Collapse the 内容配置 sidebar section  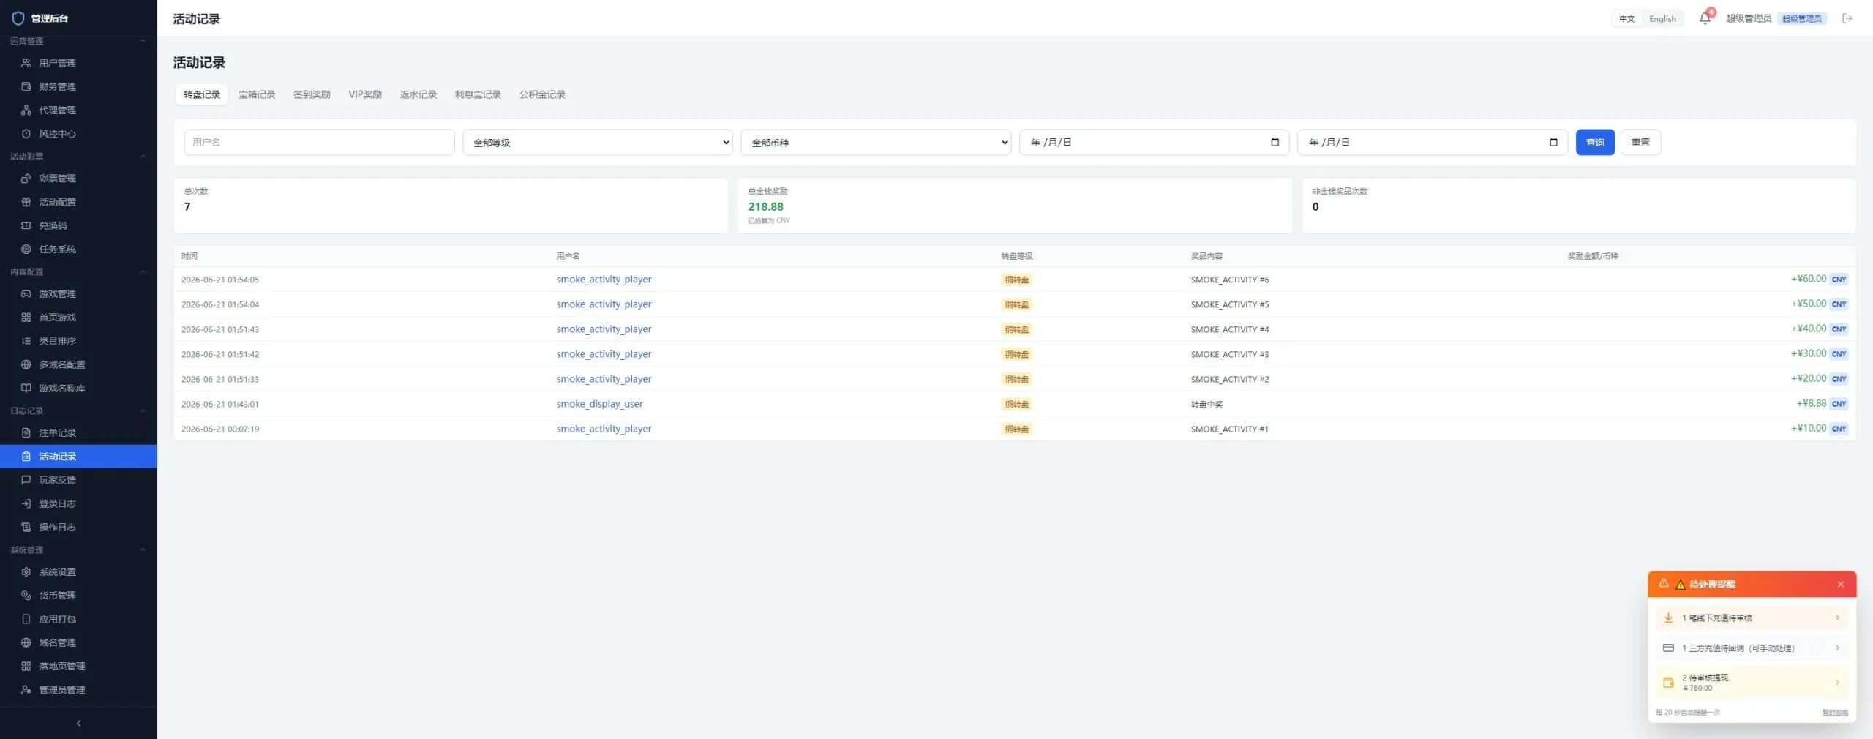point(78,271)
